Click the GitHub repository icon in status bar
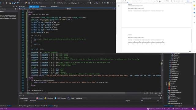 [x=148, y=109]
